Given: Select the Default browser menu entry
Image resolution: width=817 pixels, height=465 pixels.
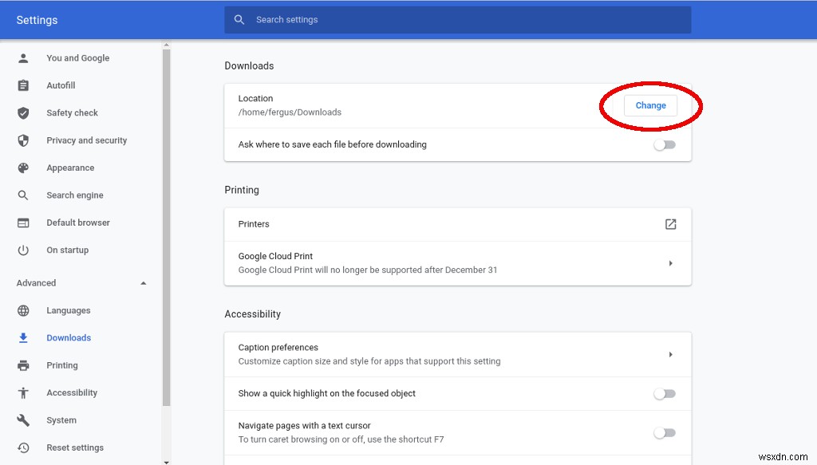Looking at the screenshot, I should (77, 223).
